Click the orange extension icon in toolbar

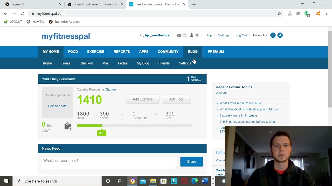(x=318, y=13)
